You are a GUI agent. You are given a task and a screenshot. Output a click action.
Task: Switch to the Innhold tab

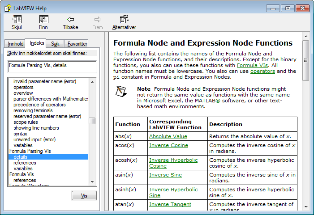pos(15,44)
